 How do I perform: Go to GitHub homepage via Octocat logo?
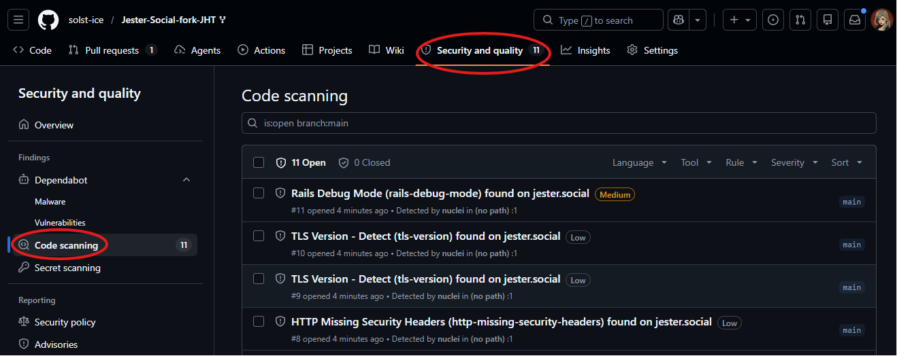[x=48, y=20]
